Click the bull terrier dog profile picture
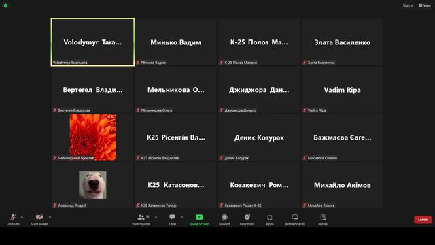 click(92, 184)
